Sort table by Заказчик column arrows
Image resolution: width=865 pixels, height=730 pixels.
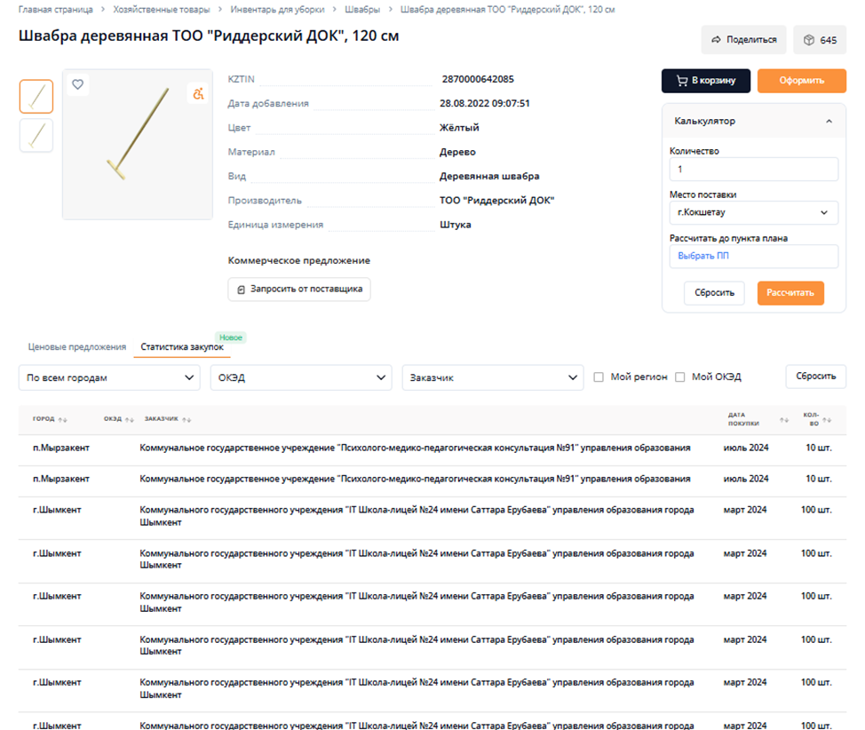[187, 419]
